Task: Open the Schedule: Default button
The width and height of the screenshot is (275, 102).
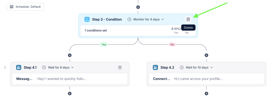Action: pyautogui.click(x=25, y=7)
